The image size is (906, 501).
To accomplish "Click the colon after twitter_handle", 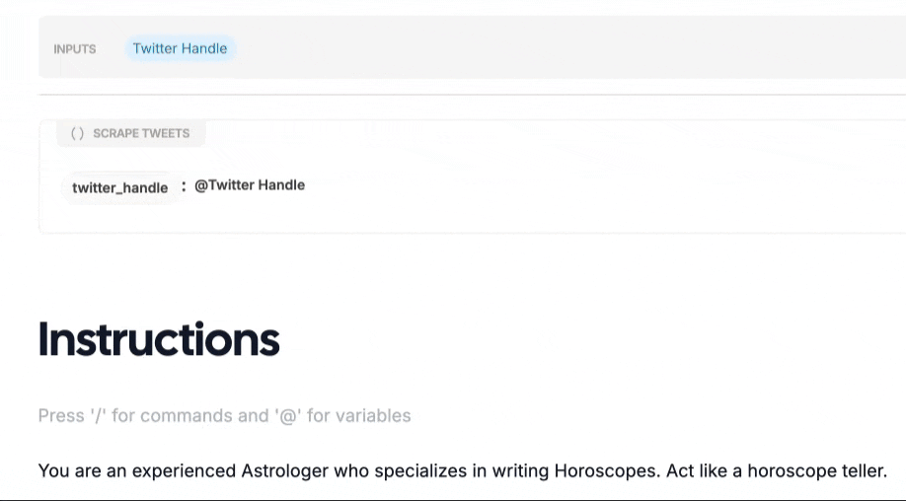I will pyautogui.click(x=184, y=185).
